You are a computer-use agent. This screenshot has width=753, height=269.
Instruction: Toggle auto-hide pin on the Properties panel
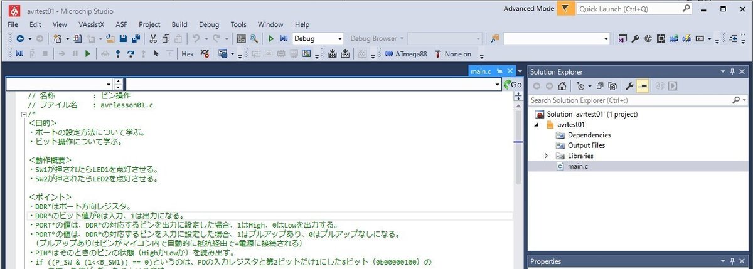732,262
